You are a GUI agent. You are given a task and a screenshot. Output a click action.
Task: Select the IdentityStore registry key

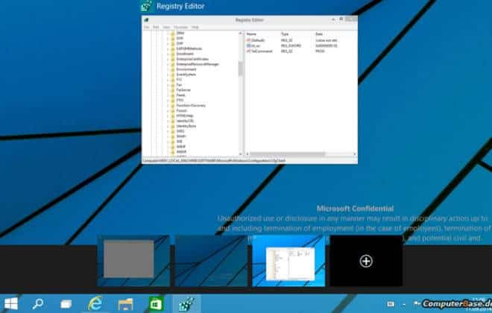coord(186,126)
